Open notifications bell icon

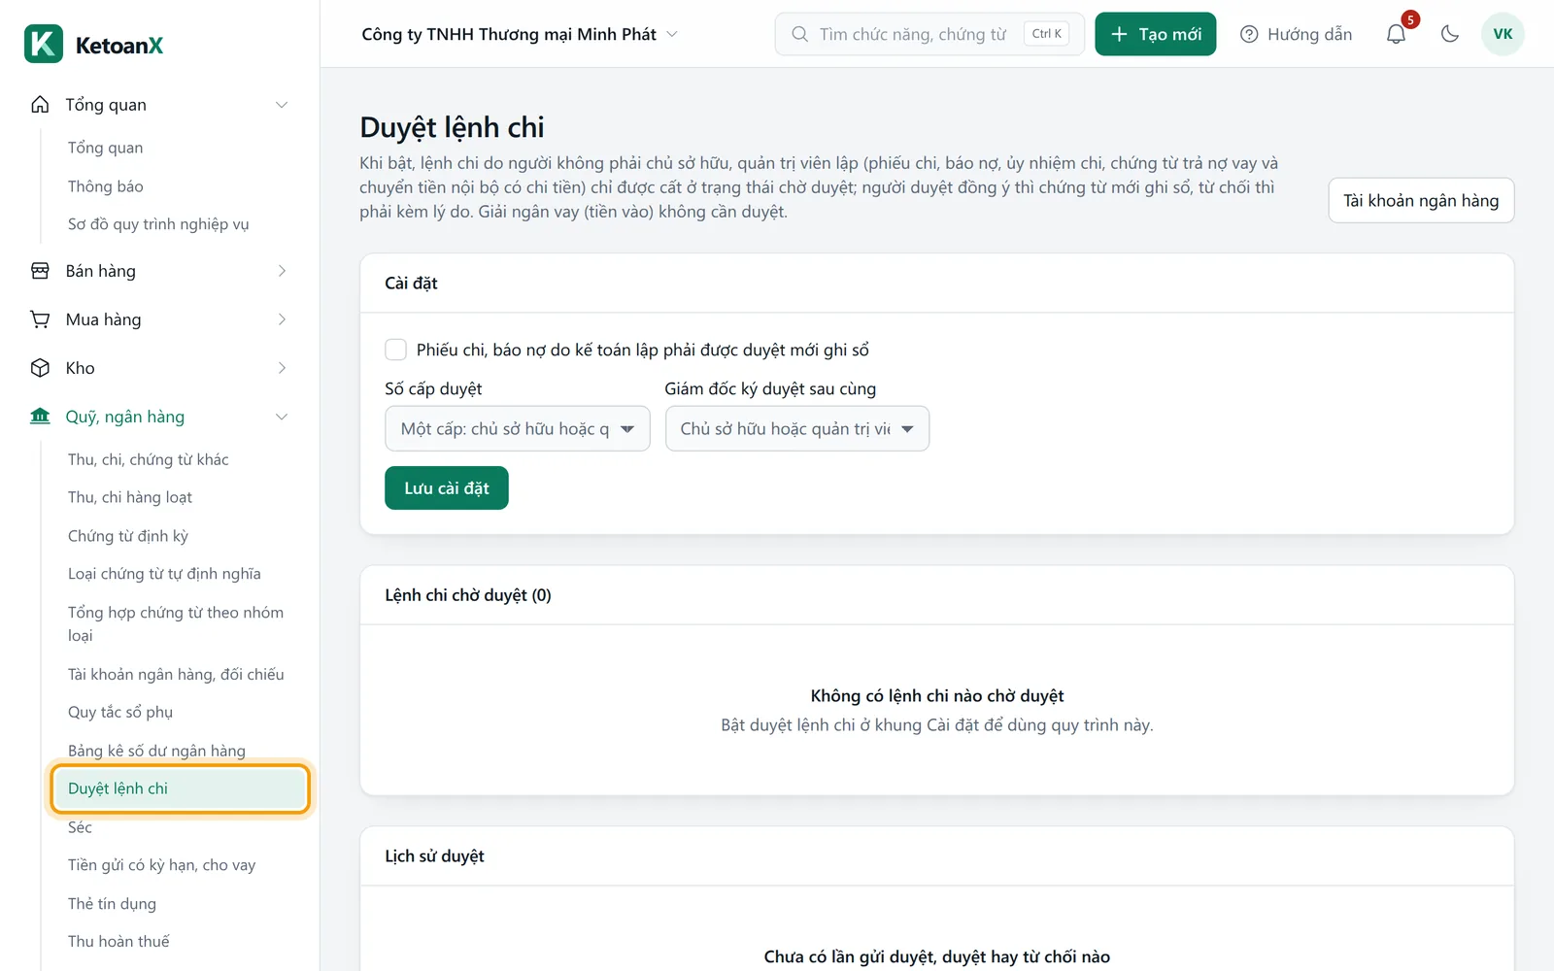point(1396,34)
